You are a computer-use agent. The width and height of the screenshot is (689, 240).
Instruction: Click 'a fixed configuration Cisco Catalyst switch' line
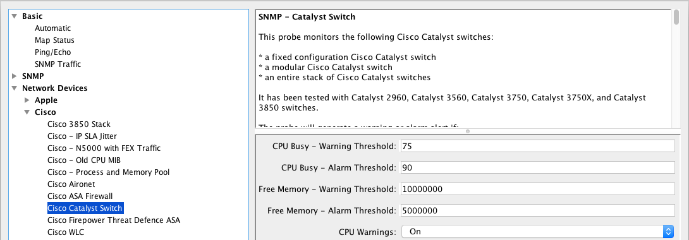pyautogui.click(x=347, y=57)
